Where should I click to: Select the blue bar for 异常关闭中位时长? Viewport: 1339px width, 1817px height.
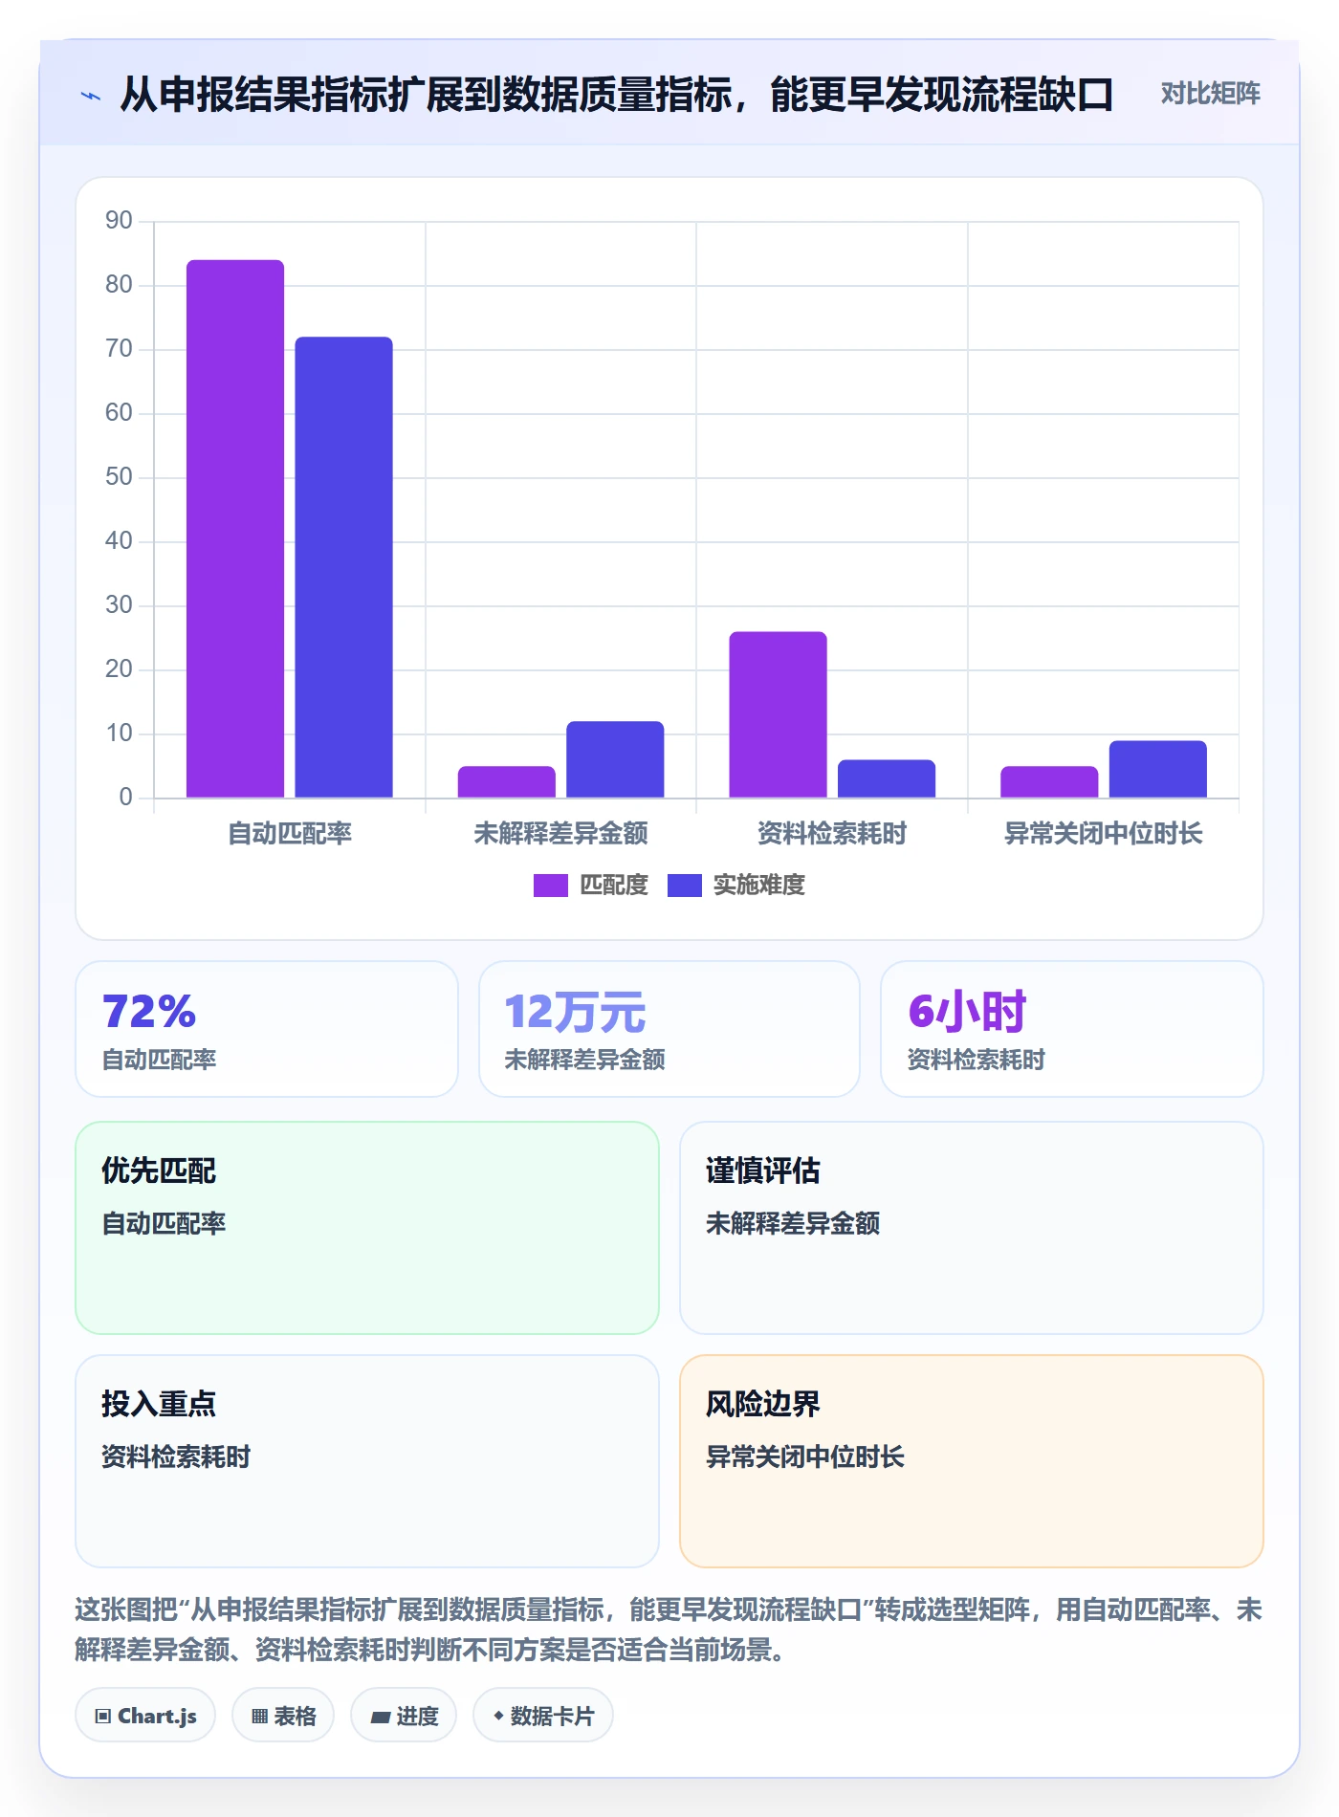(1158, 769)
